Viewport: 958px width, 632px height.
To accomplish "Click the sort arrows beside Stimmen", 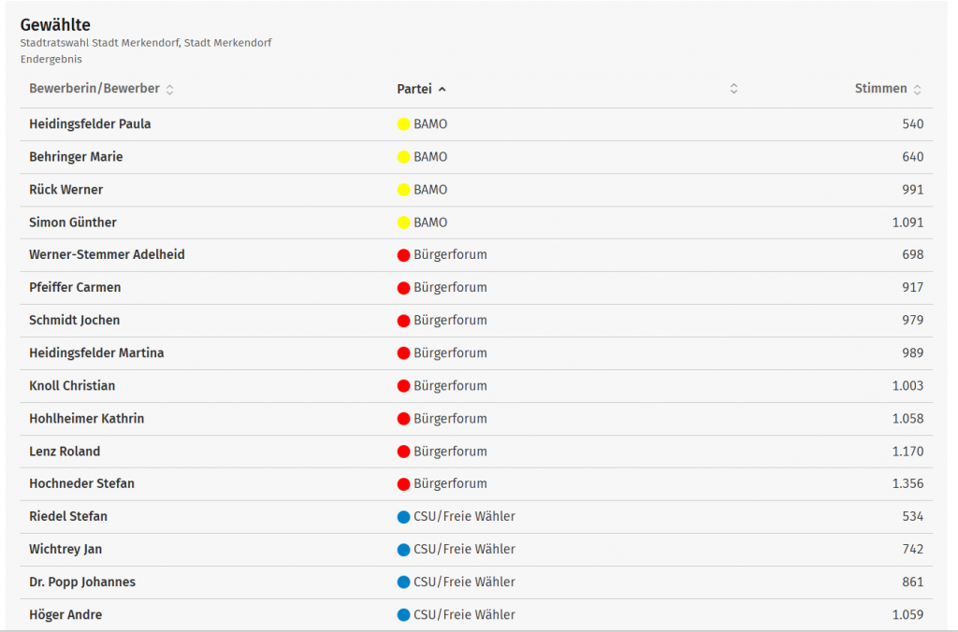I will click(917, 90).
